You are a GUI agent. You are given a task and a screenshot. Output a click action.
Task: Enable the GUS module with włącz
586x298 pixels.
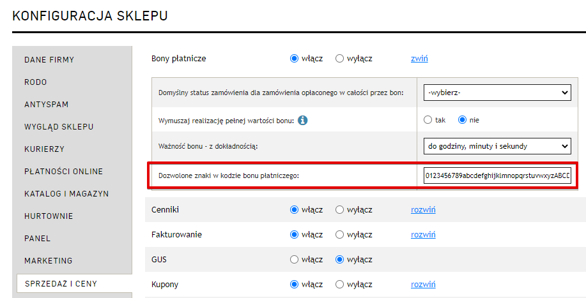tap(294, 259)
